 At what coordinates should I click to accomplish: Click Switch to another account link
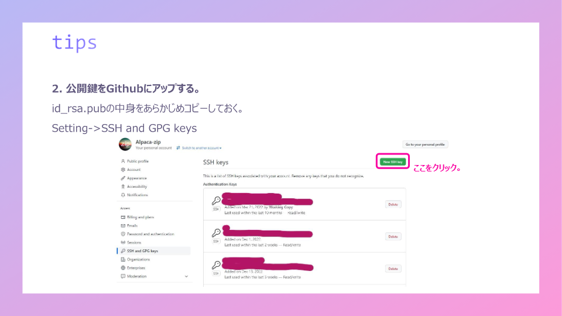point(199,148)
